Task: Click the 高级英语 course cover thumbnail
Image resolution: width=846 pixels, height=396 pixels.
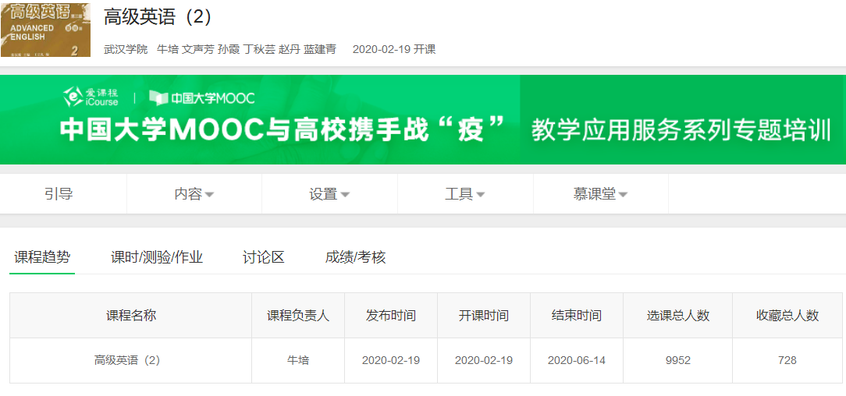Action: (x=45, y=30)
